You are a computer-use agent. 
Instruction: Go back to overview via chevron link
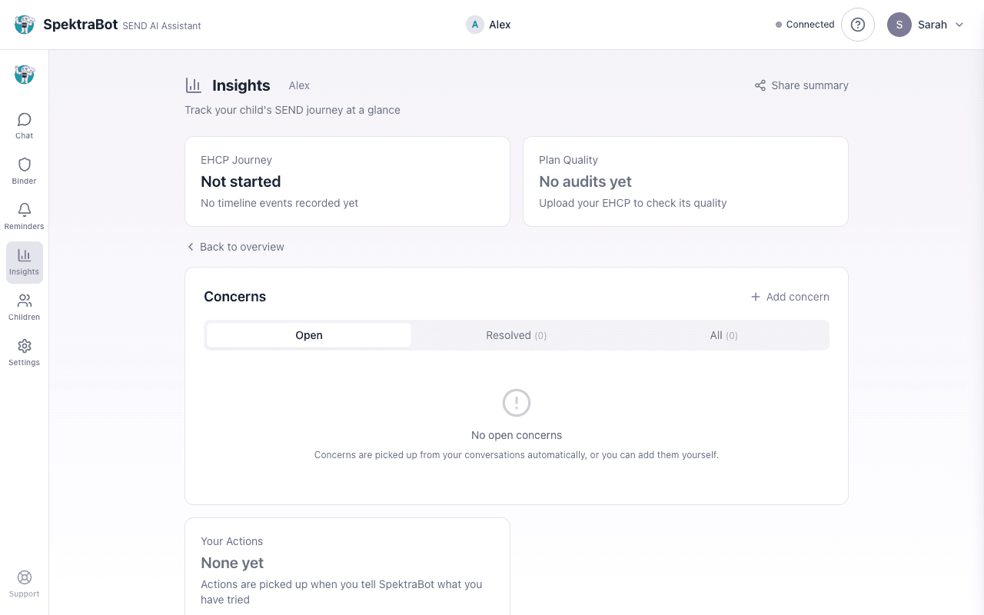point(235,247)
